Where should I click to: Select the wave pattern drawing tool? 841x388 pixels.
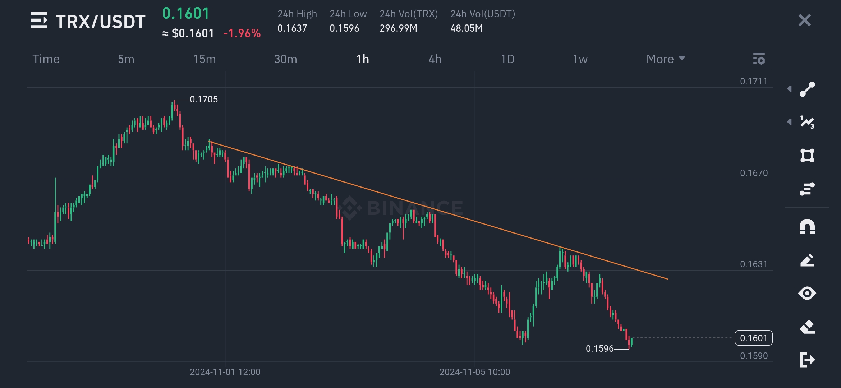pyautogui.click(x=807, y=122)
